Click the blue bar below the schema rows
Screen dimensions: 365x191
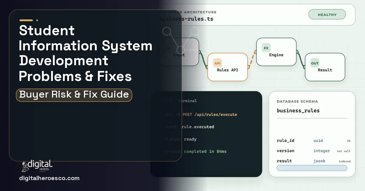(x=312, y=168)
